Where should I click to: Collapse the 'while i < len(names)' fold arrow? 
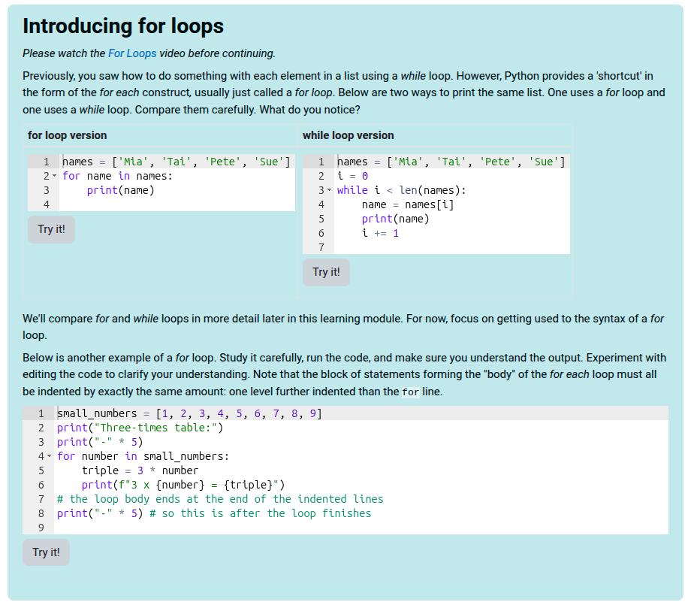(330, 191)
